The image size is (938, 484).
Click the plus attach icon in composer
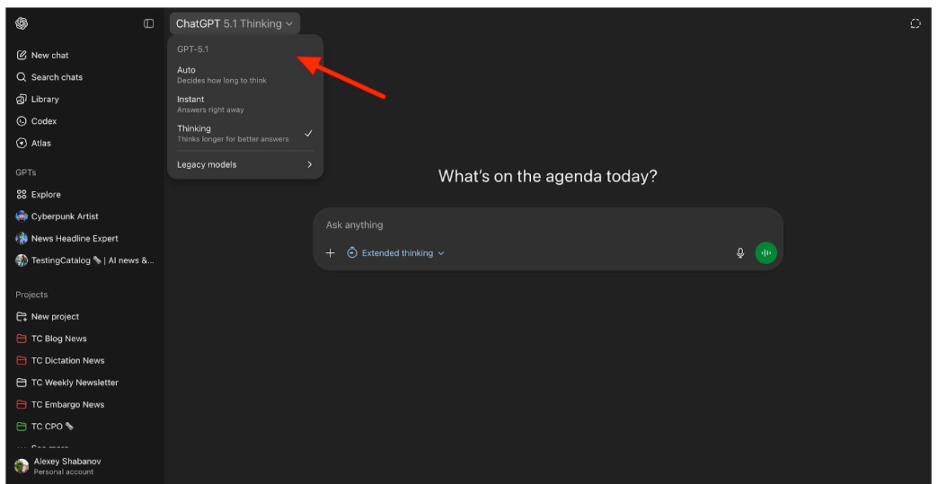tap(331, 253)
